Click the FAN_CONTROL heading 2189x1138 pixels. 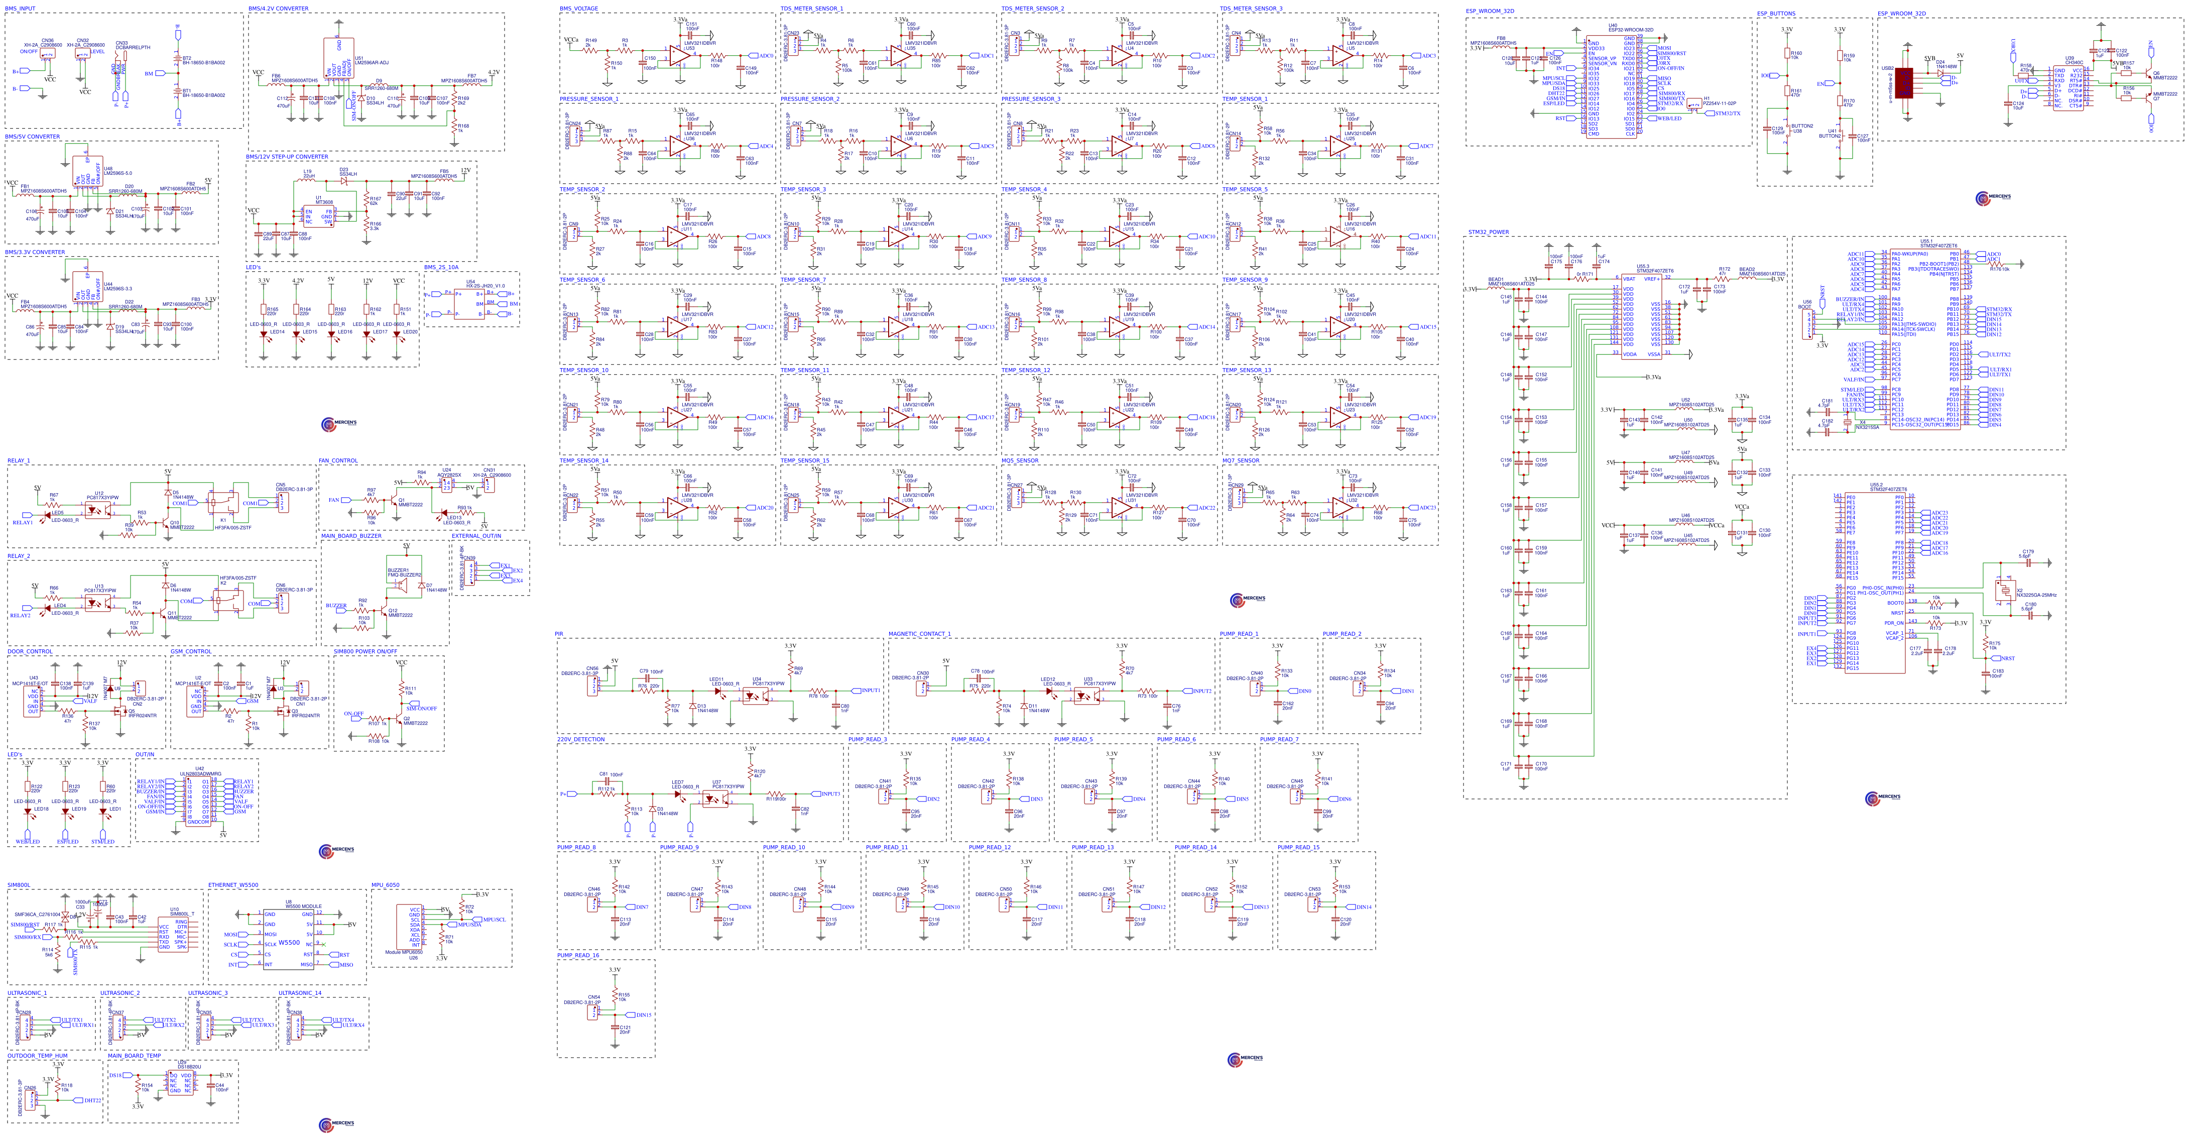(338, 461)
